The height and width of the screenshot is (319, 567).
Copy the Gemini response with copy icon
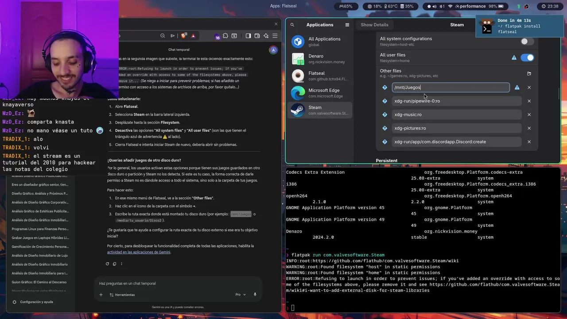114,264
